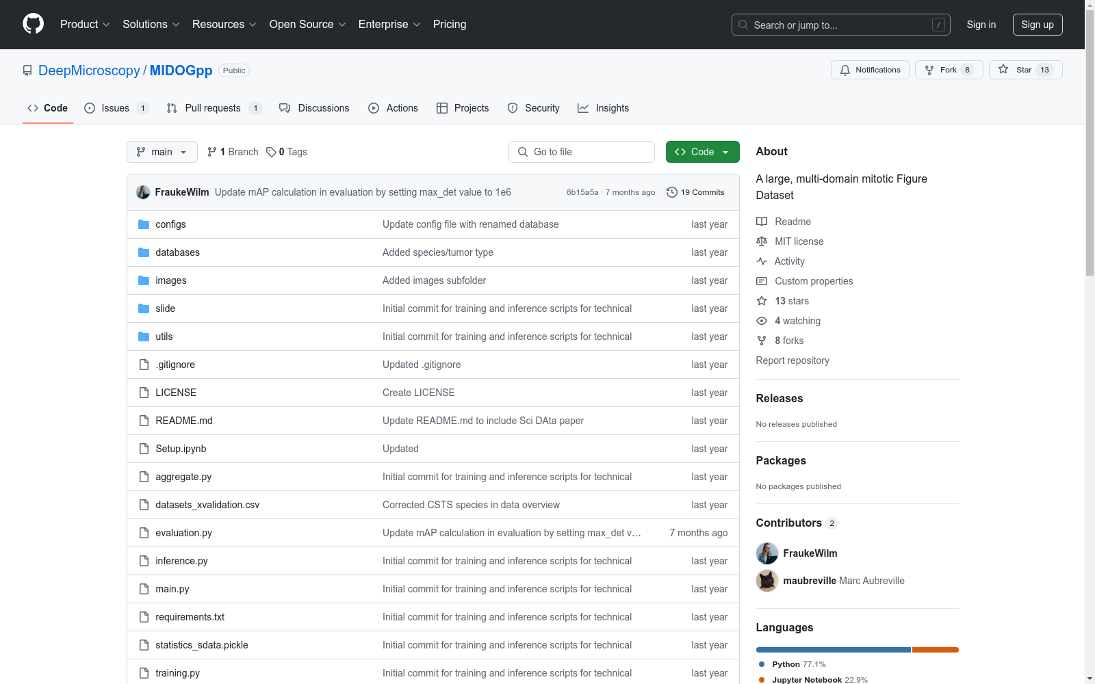Click the watching eye icon
The width and height of the screenshot is (1095, 684).
click(x=762, y=321)
